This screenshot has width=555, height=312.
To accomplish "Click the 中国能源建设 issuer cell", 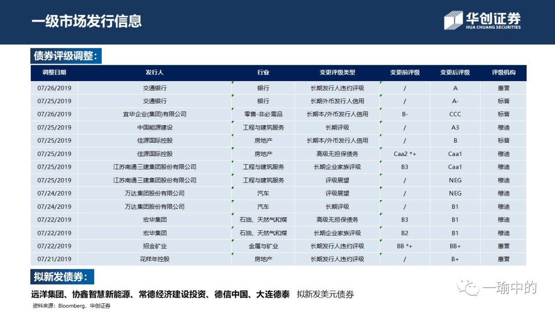I will click(155, 127).
